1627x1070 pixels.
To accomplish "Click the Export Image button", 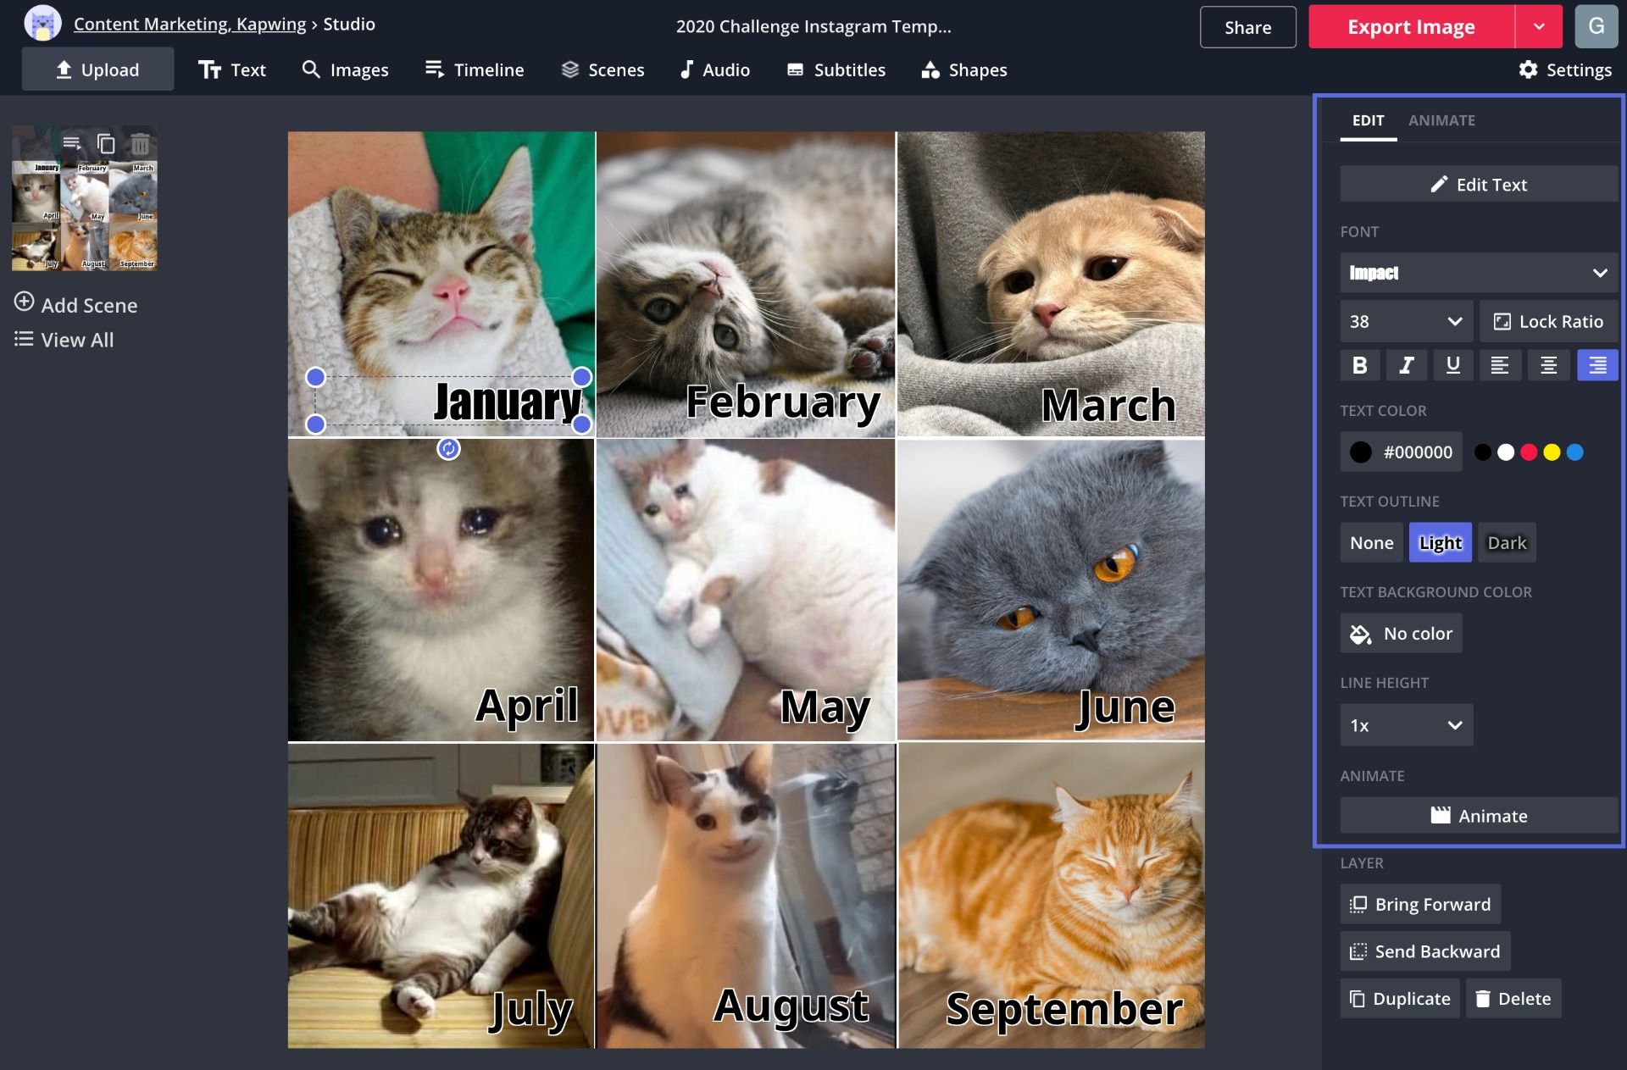I will coord(1411,27).
